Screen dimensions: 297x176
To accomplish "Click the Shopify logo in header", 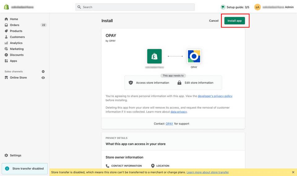I will [x=6, y=7].
